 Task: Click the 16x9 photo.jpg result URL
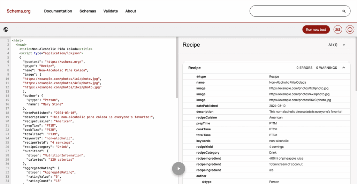(300, 100)
